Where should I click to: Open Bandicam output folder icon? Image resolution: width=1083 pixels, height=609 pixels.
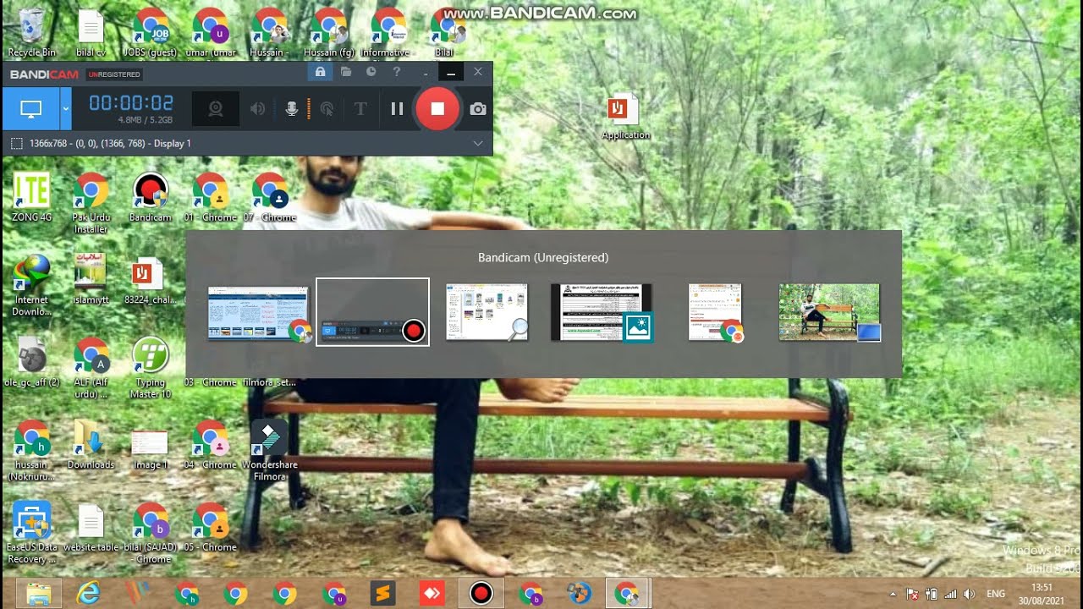point(346,73)
